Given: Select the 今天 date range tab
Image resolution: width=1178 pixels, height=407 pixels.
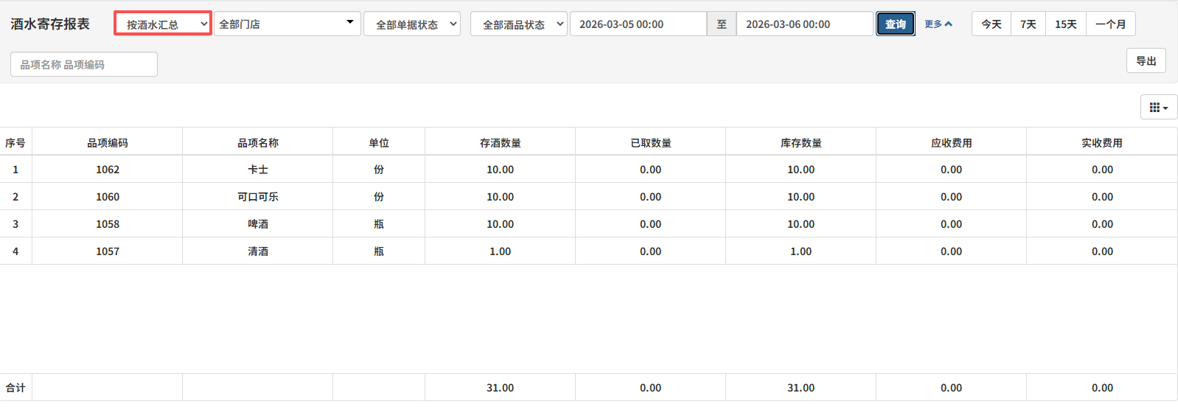Looking at the screenshot, I should [x=991, y=24].
